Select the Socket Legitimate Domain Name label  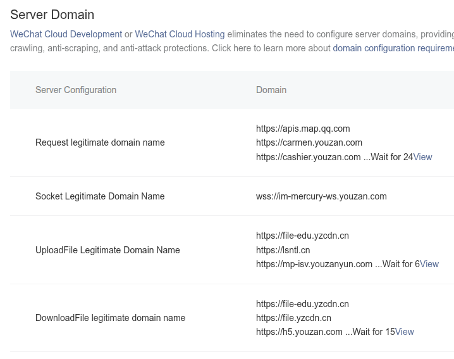(100, 196)
